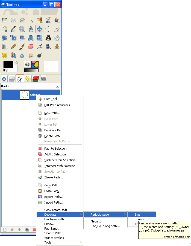Select the Rotate tool
191x246 pixels.
tap(5, 38)
